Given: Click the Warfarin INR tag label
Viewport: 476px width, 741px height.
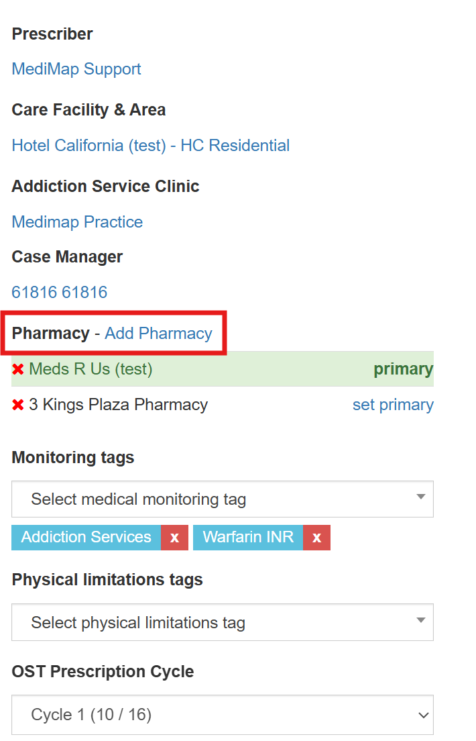Looking at the screenshot, I should 248,538.
